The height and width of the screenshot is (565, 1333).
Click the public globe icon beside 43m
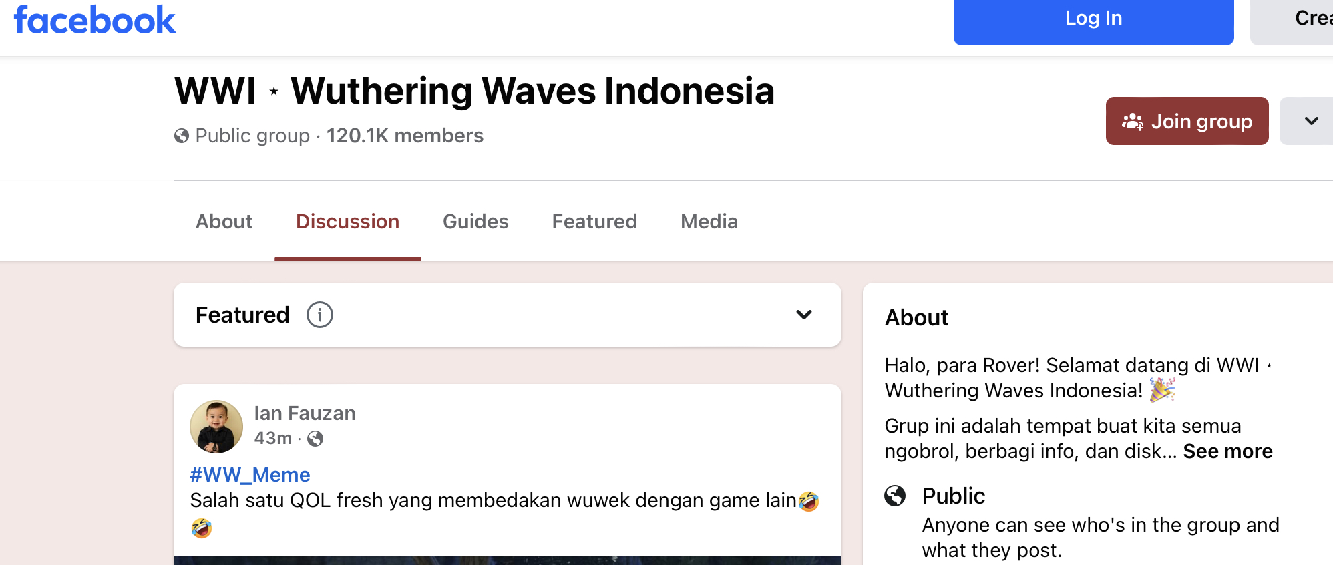[315, 439]
